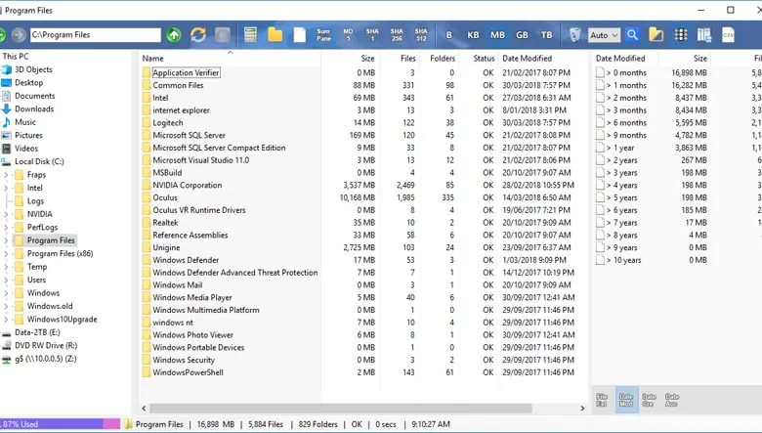The height and width of the screenshot is (433, 762).
Task: Expand the PerfLogs tree node
Action: (x=6, y=227)
